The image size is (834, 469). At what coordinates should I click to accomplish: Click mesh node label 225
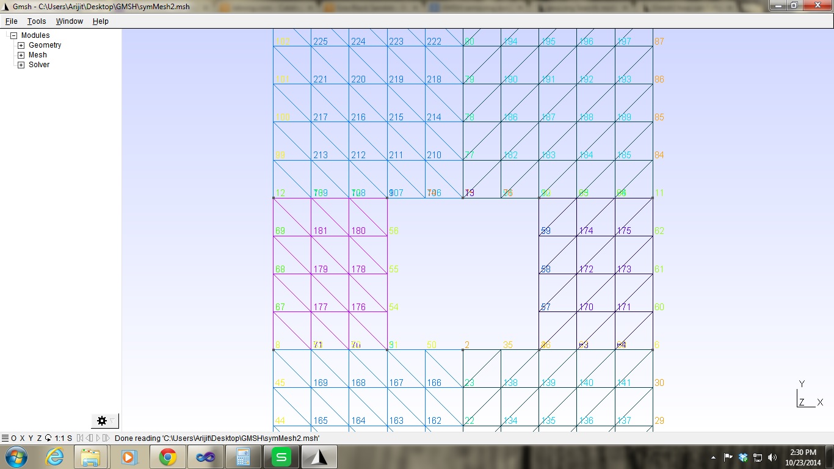(x=321, y=42)
